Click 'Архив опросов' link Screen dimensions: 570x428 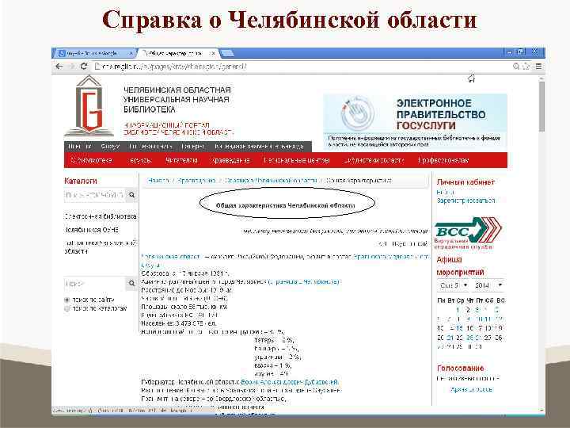(x=471, y=389)
